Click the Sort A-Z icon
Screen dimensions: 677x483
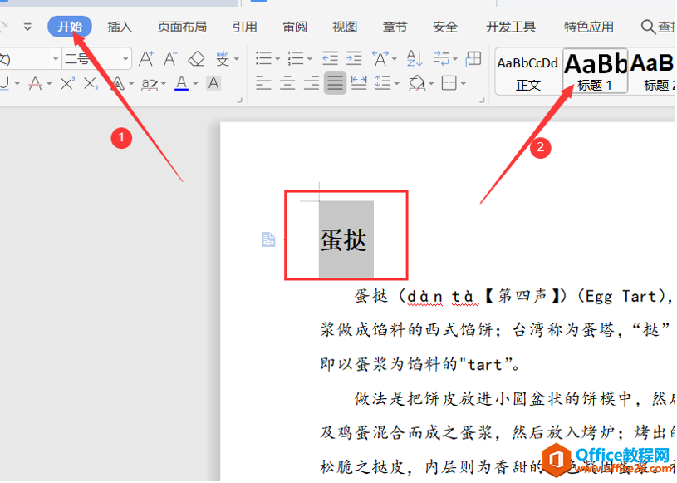point(415,58)
